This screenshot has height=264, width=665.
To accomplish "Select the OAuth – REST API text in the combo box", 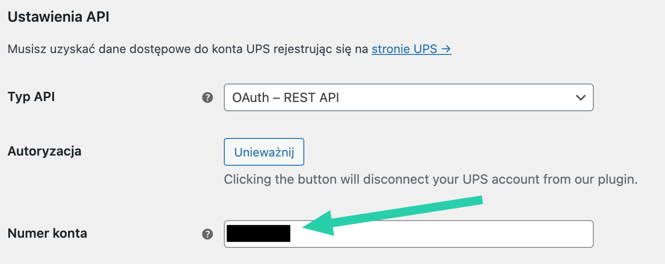I will click(x=285, y=97).
